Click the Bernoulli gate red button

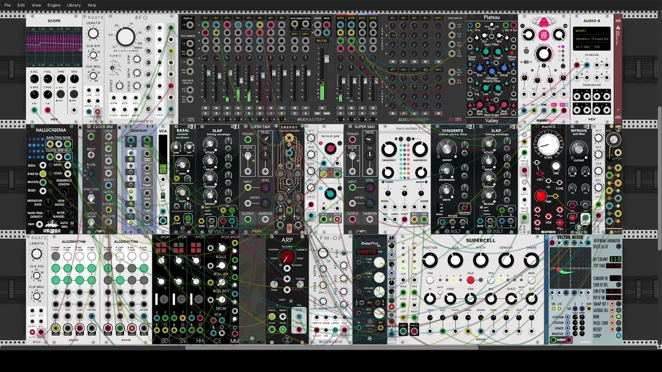(x=330, y=149)
